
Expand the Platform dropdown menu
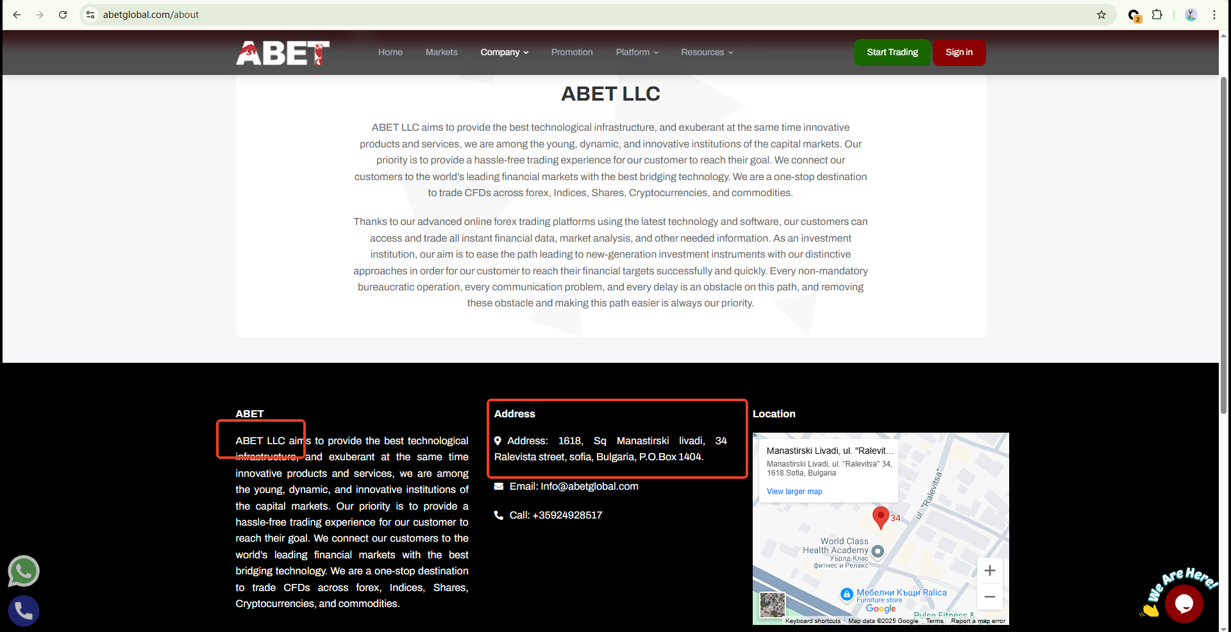[x=637, y=53]
